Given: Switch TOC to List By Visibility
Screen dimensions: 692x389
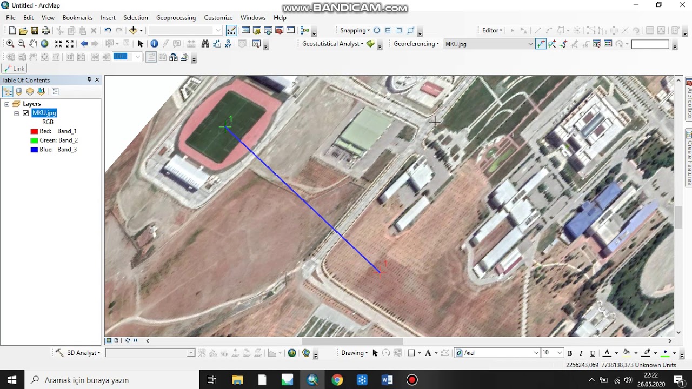Looking at the screenshot, I should [30, 92].
